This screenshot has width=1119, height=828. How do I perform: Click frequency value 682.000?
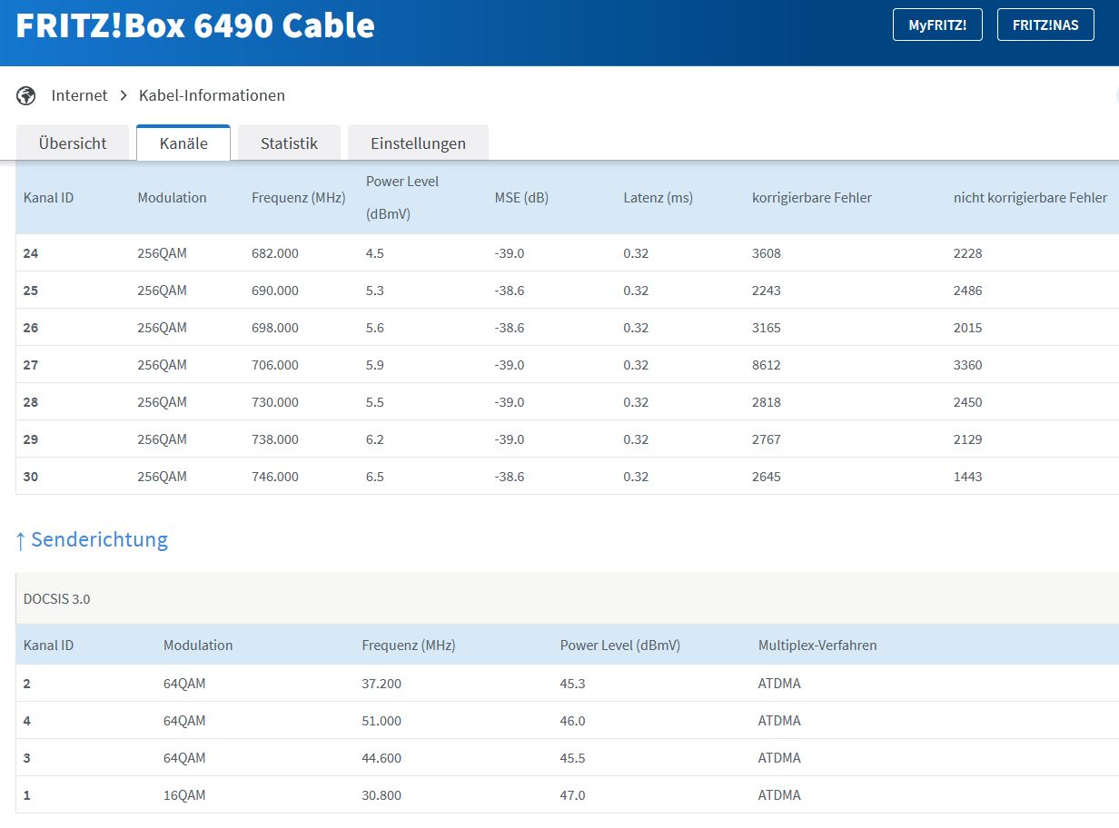click(x=275, y=253)
